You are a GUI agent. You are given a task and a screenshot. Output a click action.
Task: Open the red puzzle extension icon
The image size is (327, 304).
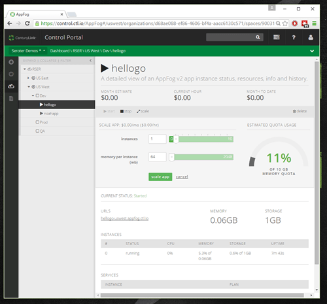(x=305, y=24)
